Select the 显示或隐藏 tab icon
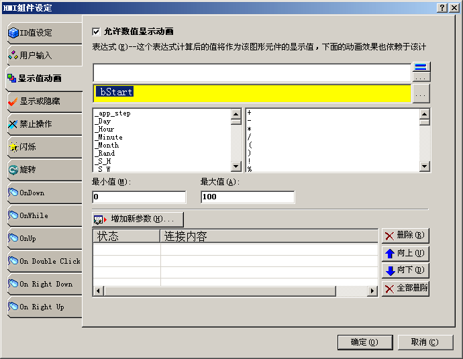 click(x=13, y=101)
